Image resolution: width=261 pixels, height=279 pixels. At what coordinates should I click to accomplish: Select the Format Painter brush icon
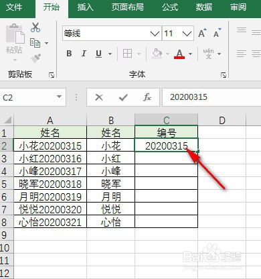(35, 58)
